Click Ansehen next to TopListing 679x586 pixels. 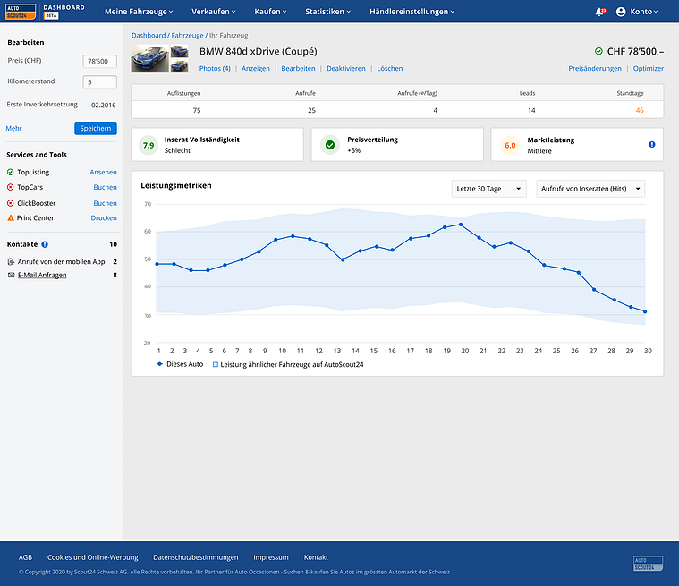pos(103,172)
